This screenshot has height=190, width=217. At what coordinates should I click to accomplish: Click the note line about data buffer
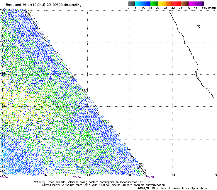tap(103, 185)
